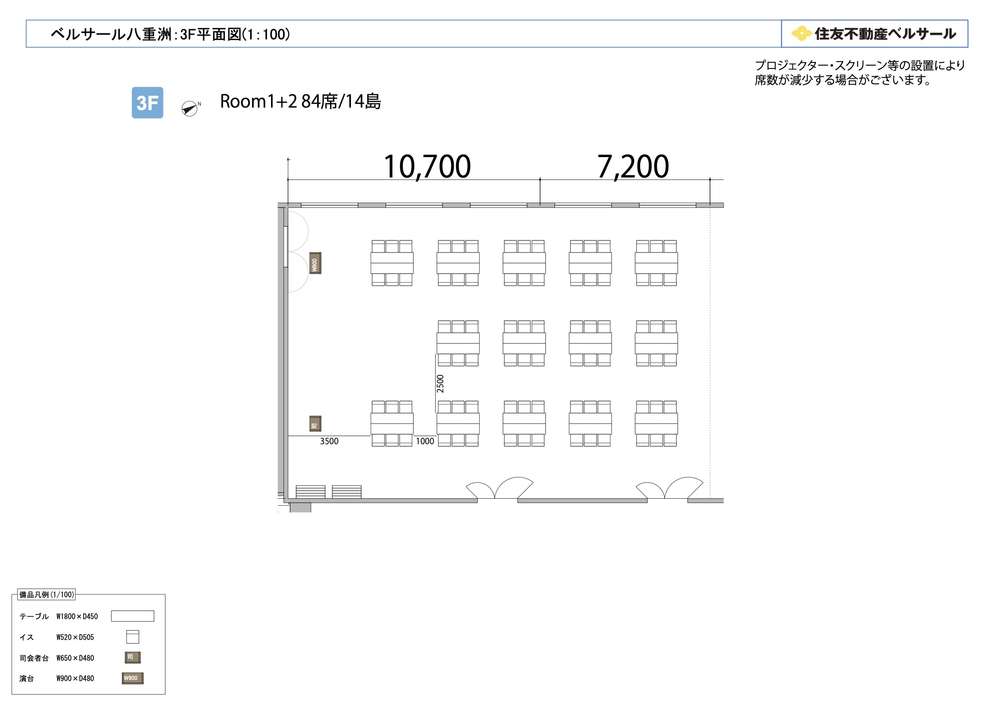991x701 pixels.
Task: Click the 2500 vertical dimension label
Action: coord(440,384)
